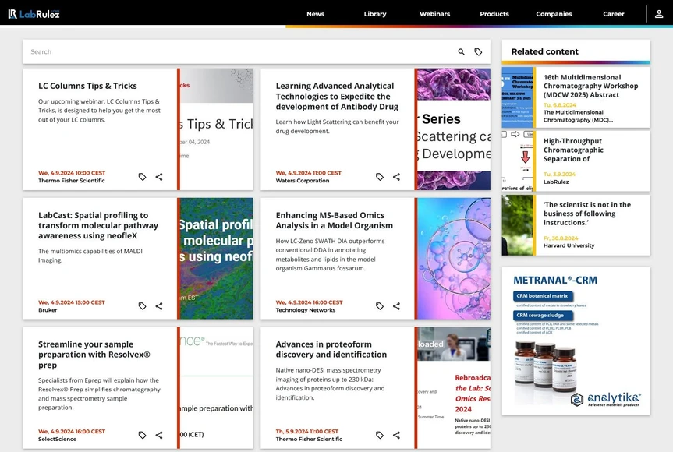Click the red arrow chromatographic thumbnail

tap(518, 161)
